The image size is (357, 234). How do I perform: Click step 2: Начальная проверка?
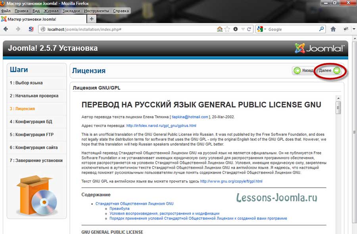(34, 96)
